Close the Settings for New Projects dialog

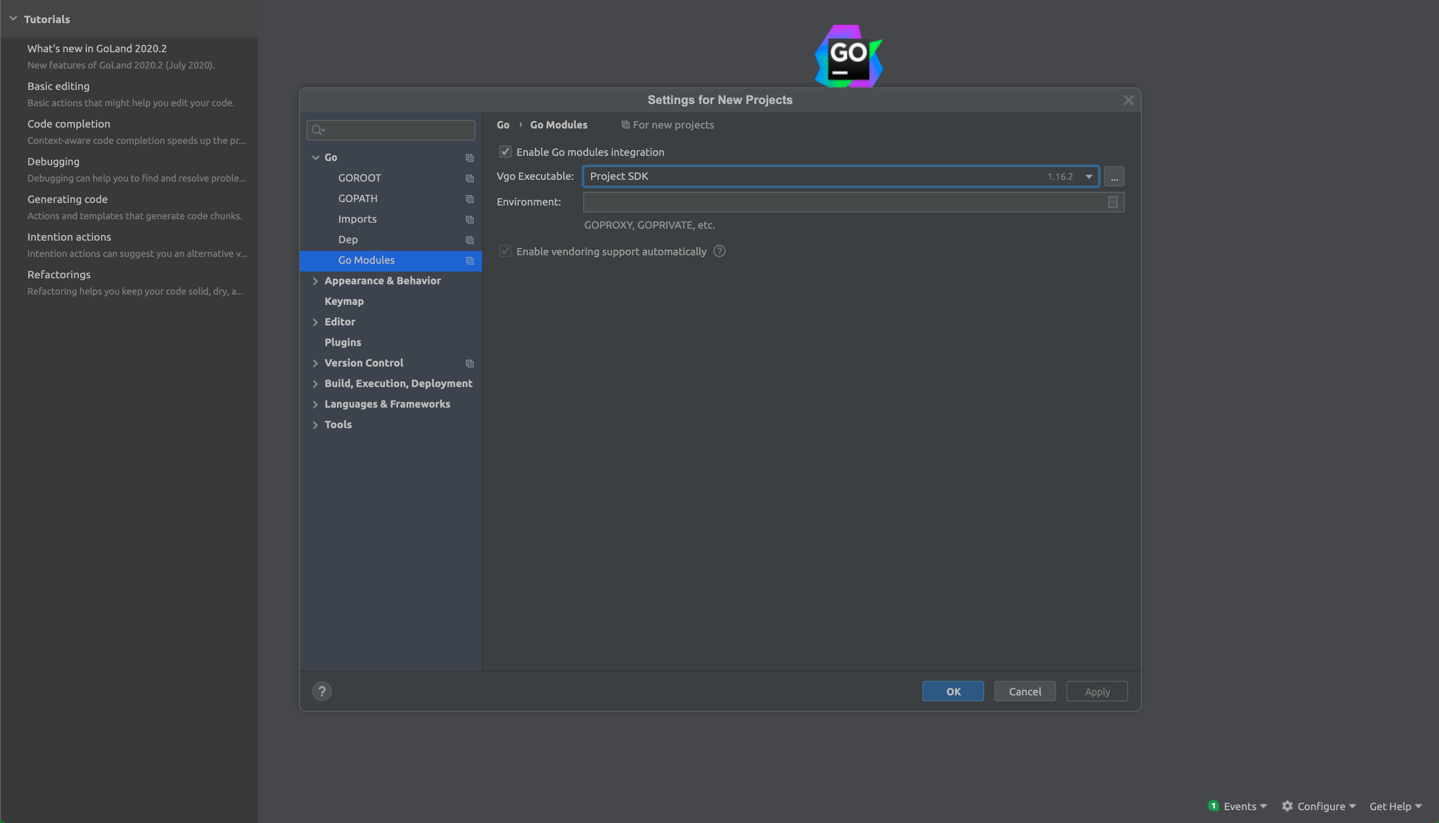pos(1128,101)
